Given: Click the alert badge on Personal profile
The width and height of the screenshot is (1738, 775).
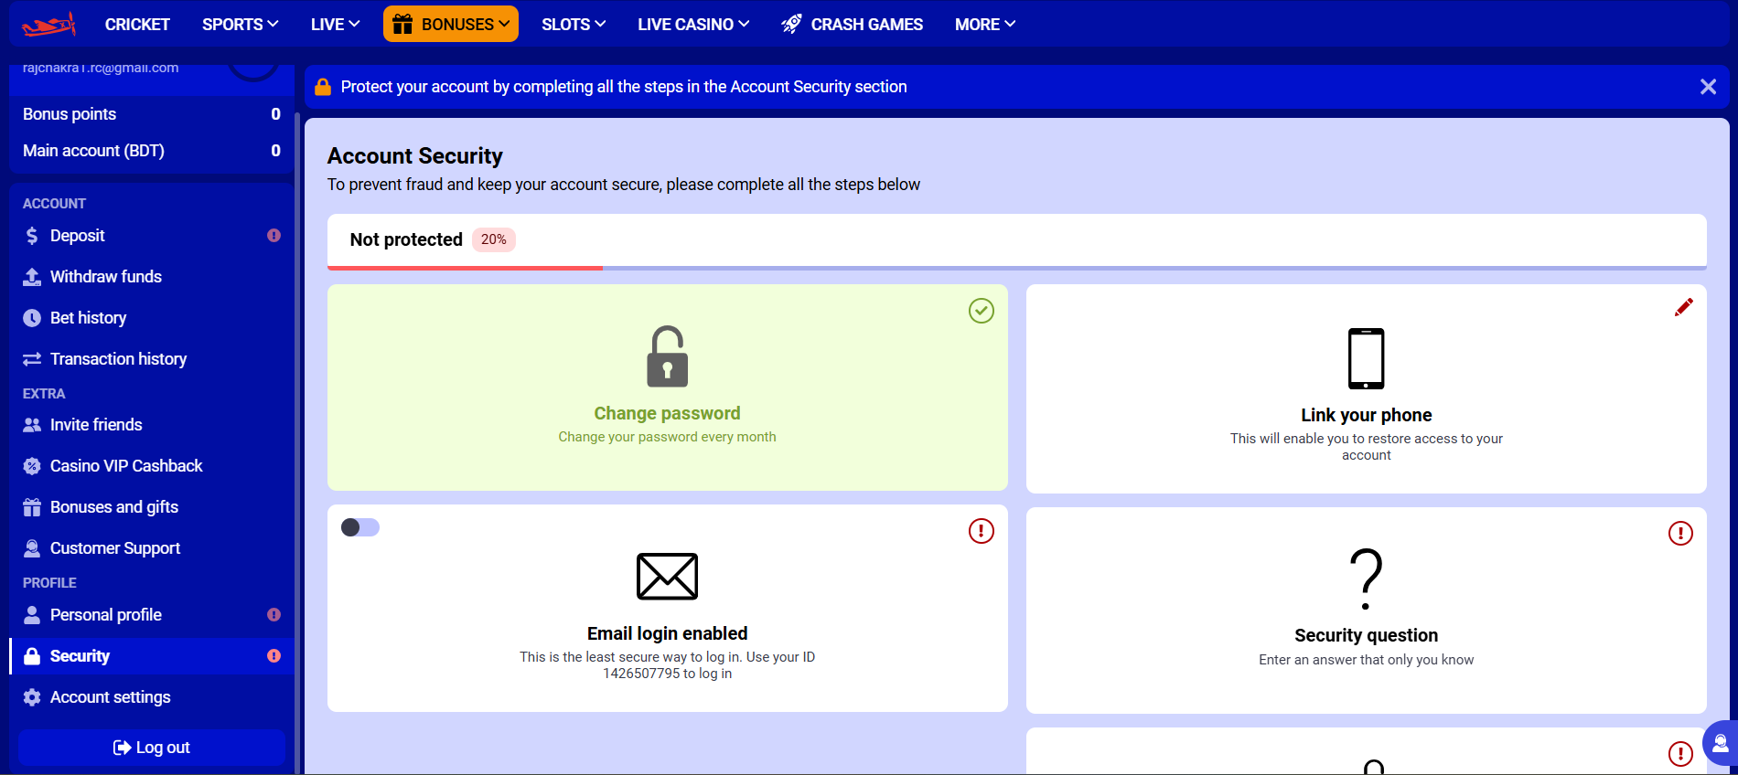Looking at the screenshot, I should [x=274, y=615].
